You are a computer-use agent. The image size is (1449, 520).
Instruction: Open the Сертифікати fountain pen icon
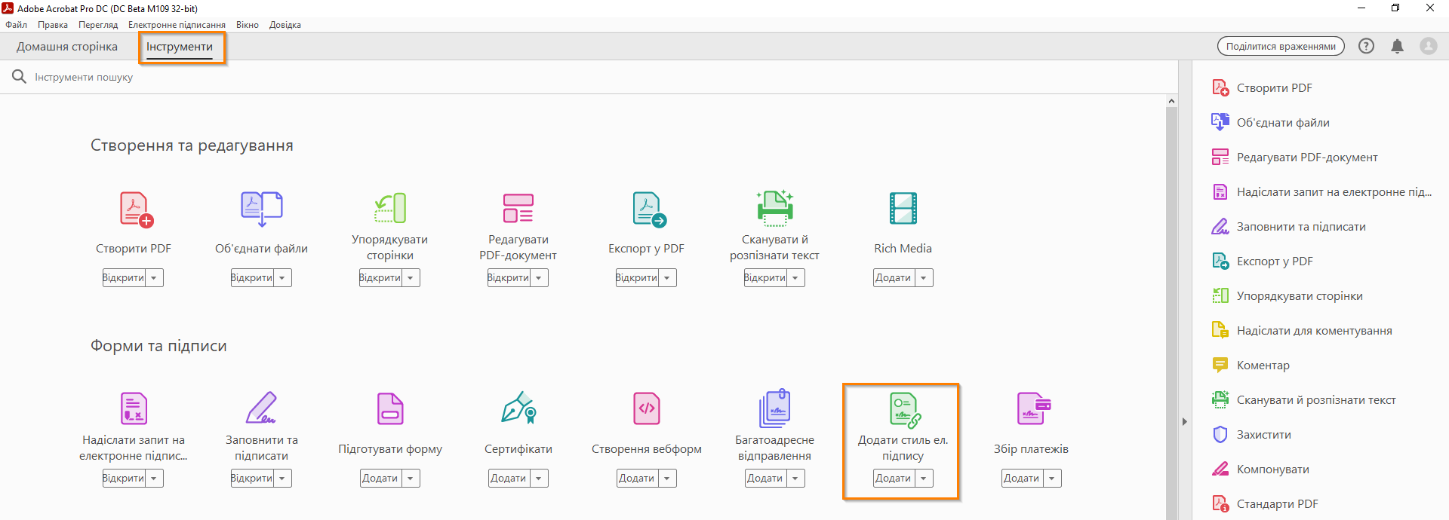518,407
